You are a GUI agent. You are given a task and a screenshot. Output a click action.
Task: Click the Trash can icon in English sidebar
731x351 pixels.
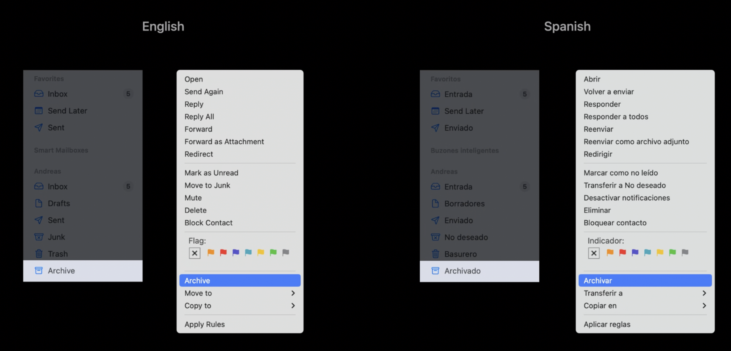(x=39, y=253)
